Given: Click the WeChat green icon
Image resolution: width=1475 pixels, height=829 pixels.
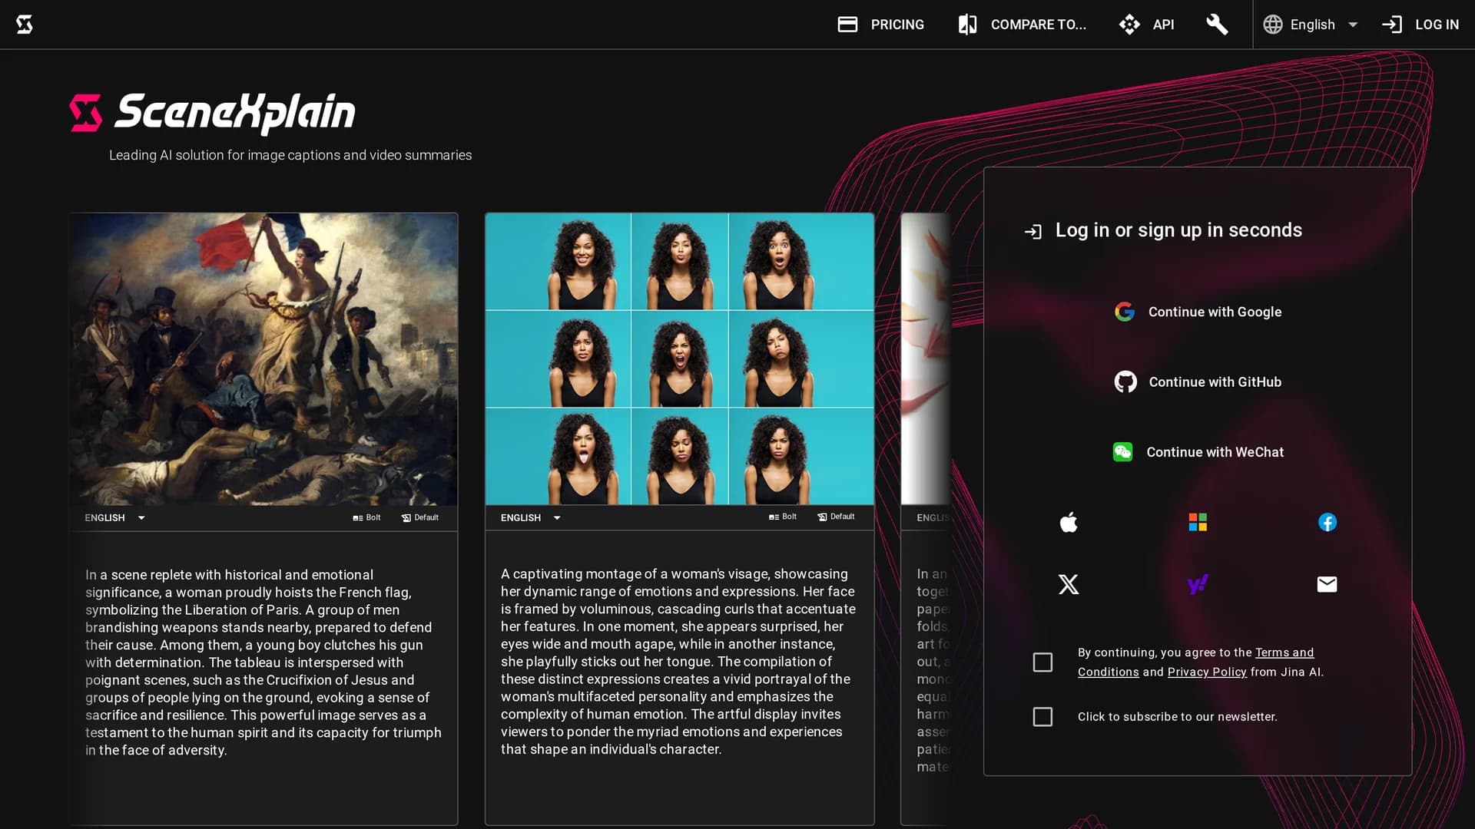Looking at the screenshot, I should 1122,452.
